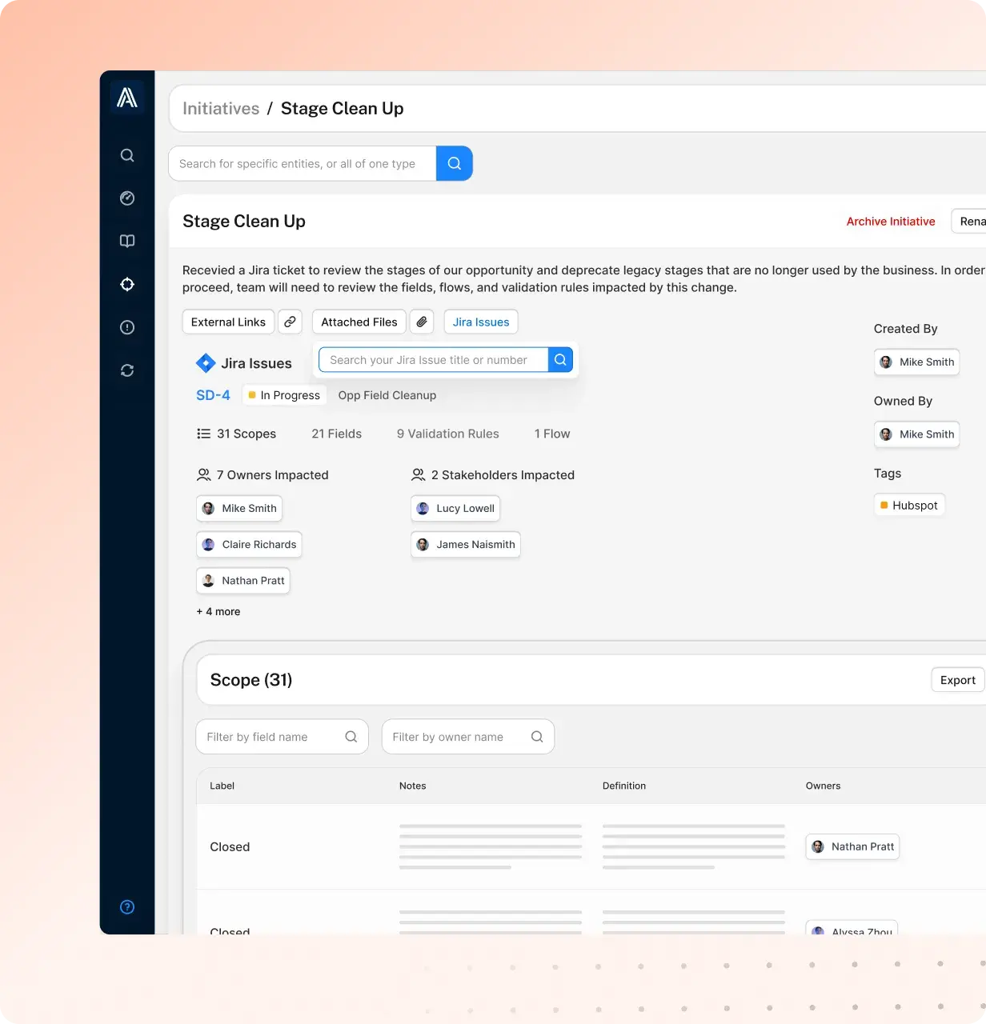Click the Export button
986x1024 pixels.
[958, 680]
